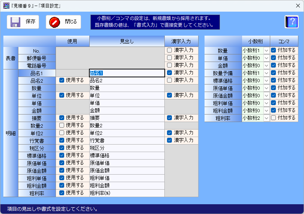Open 小数桁 dropdown for 標準価格
Viewport: 304px width, 214px height.
266,80
